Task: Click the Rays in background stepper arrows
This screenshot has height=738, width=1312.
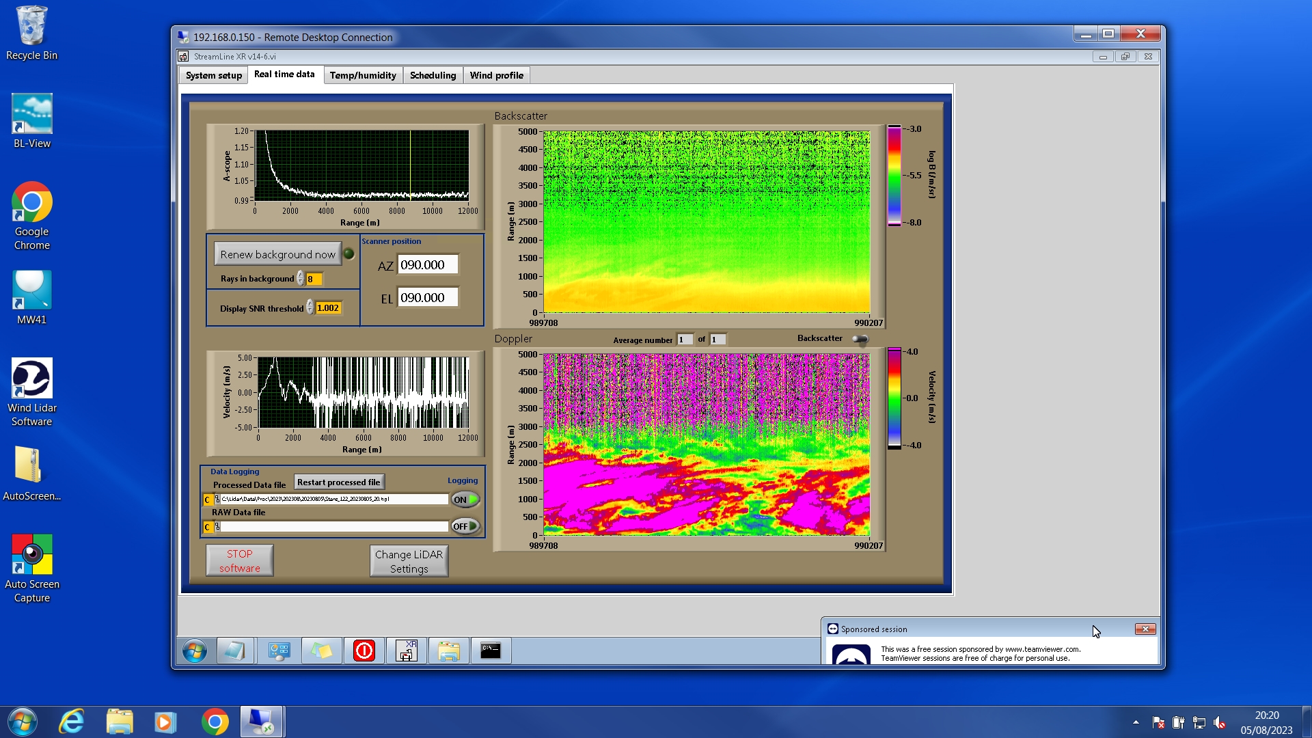Action: 300,279
